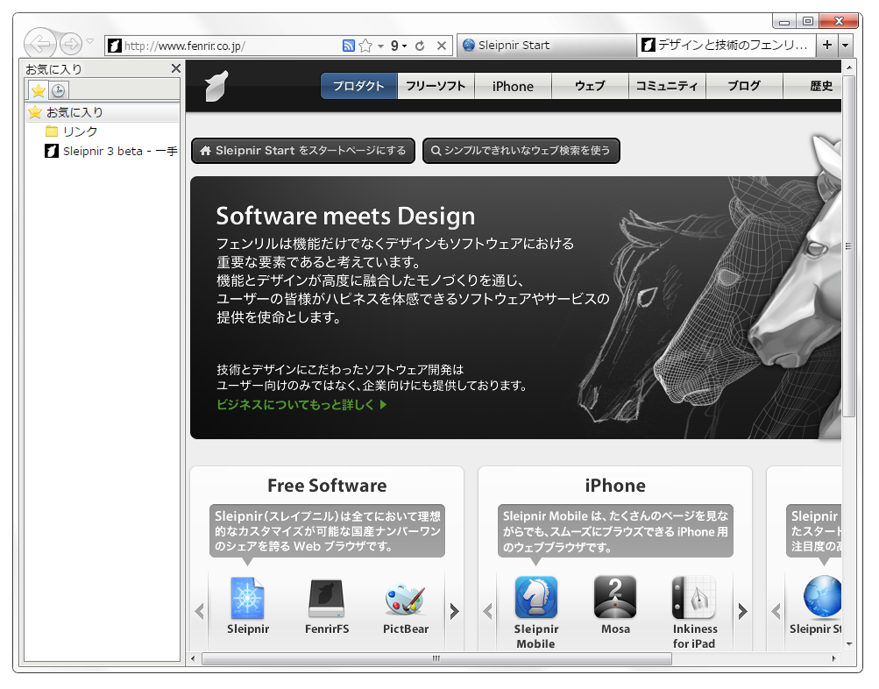Open the Sleipnir Start globe icon
The image size is (879, 689).
822,596
